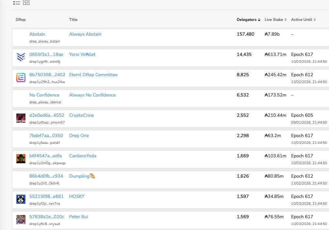329x230 pixels.
Task: Click the CardanoYoda avatar image
Action: (x=21, y=159)
